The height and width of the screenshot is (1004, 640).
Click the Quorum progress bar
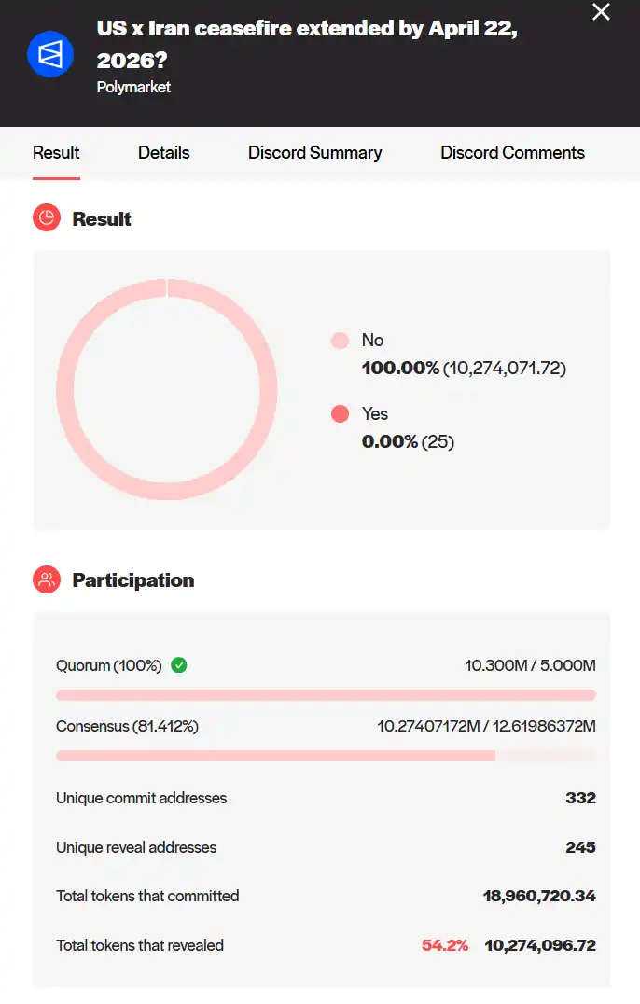326,695
